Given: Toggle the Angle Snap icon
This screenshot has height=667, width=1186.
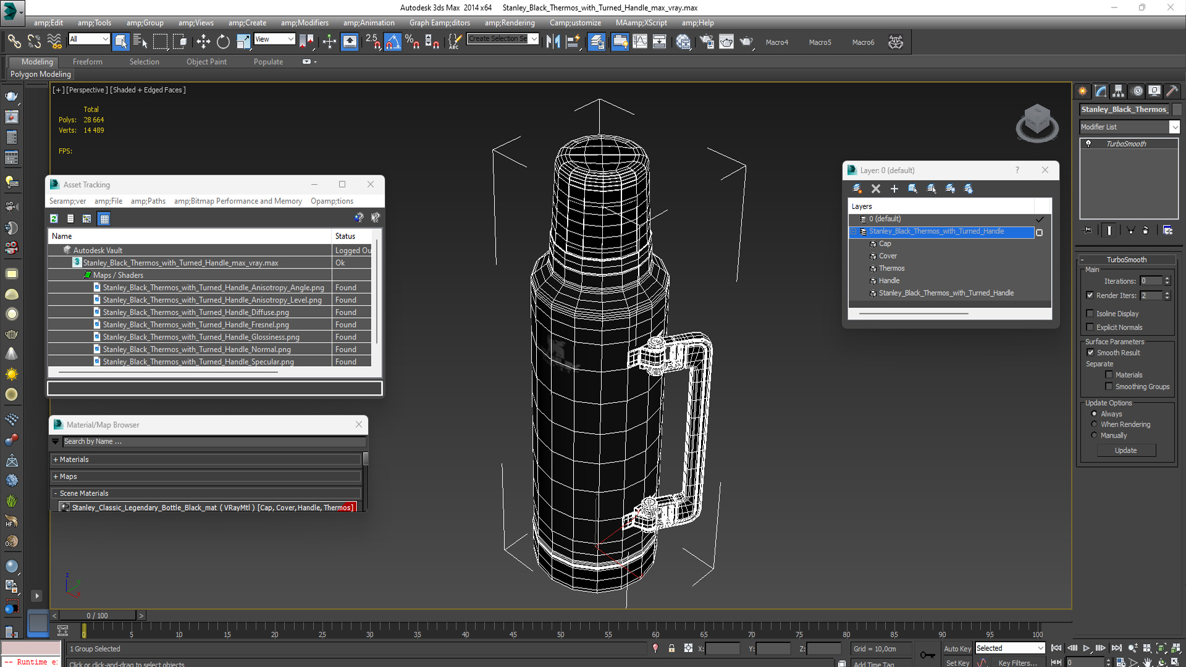Looking at the screenshot, I should pyautogui.click(x=392, y=42).
